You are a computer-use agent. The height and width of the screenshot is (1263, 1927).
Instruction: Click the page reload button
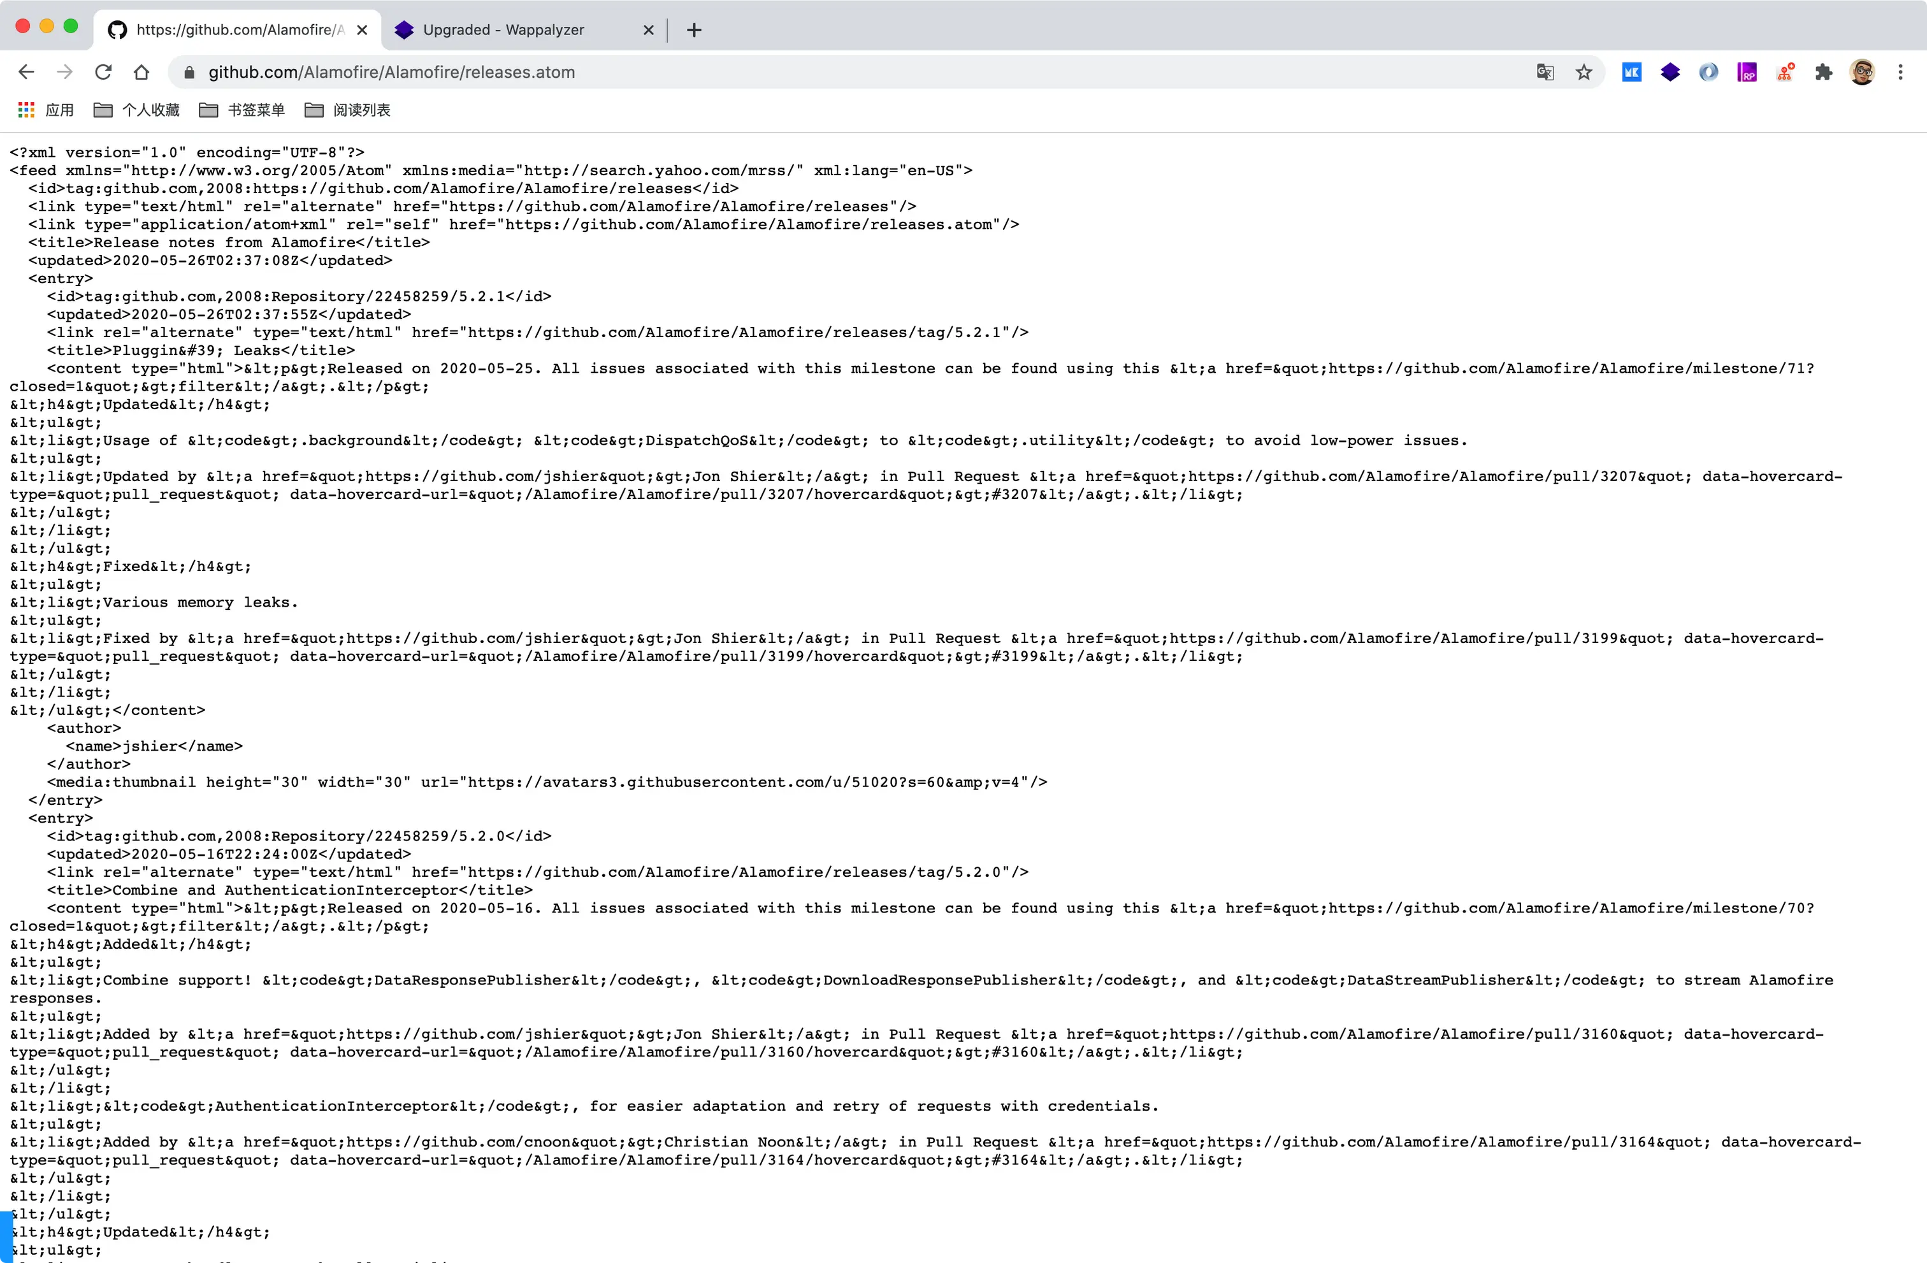point(104,72)
